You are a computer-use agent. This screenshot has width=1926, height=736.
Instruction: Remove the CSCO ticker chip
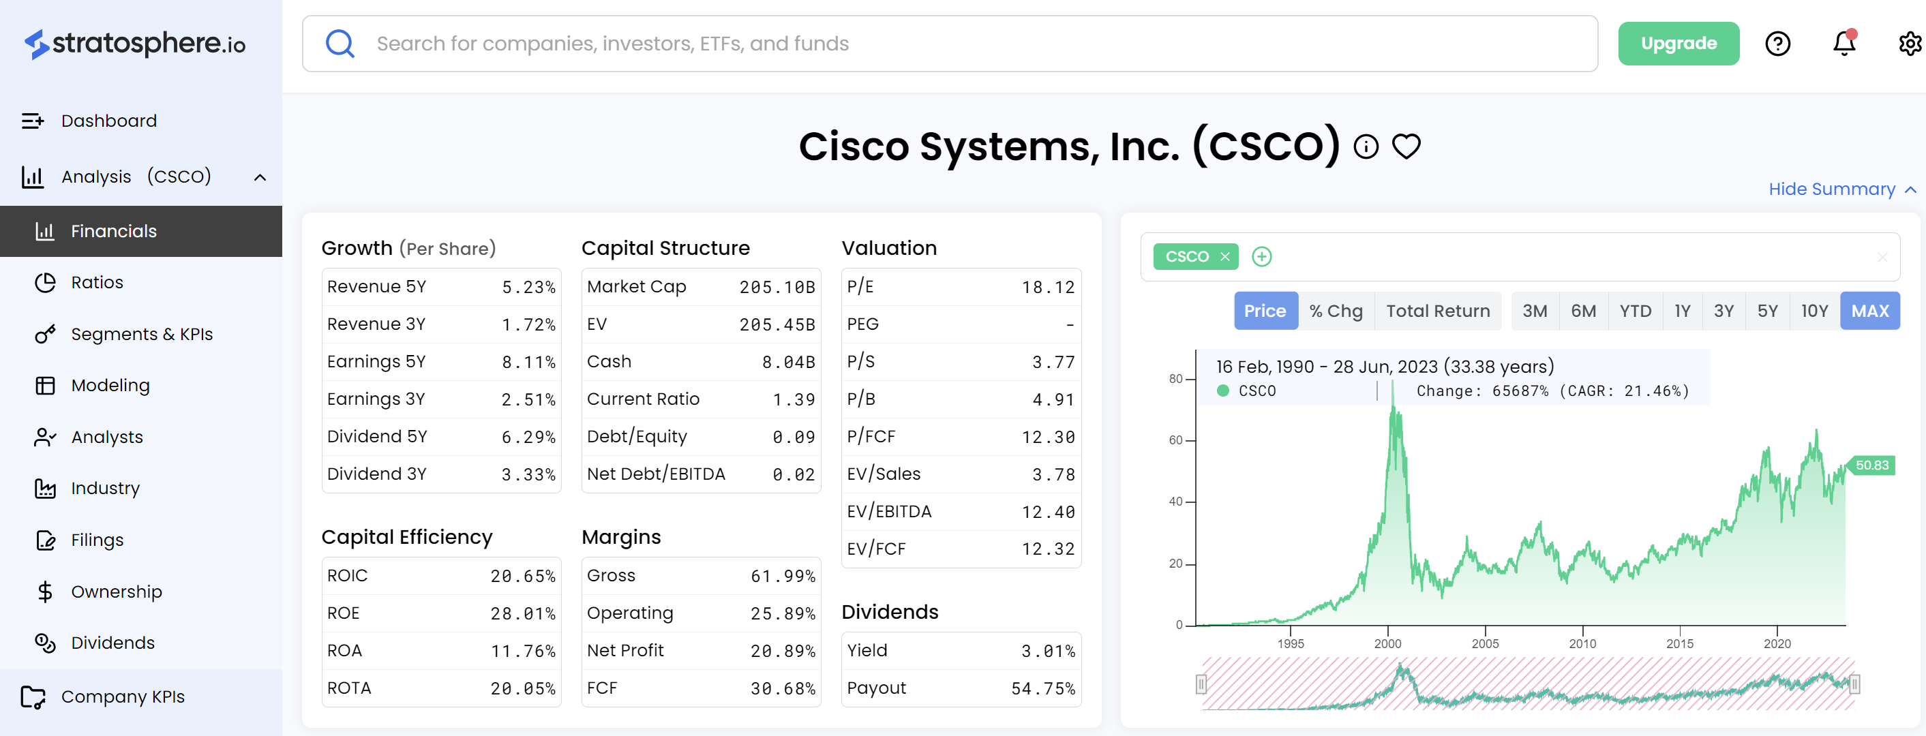[x=1224, y=256]
